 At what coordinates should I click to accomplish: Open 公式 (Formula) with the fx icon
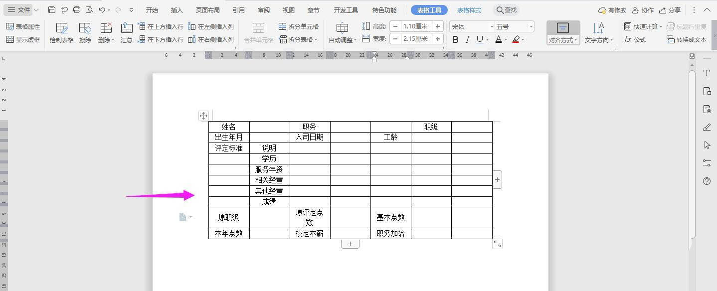point(634,39)
